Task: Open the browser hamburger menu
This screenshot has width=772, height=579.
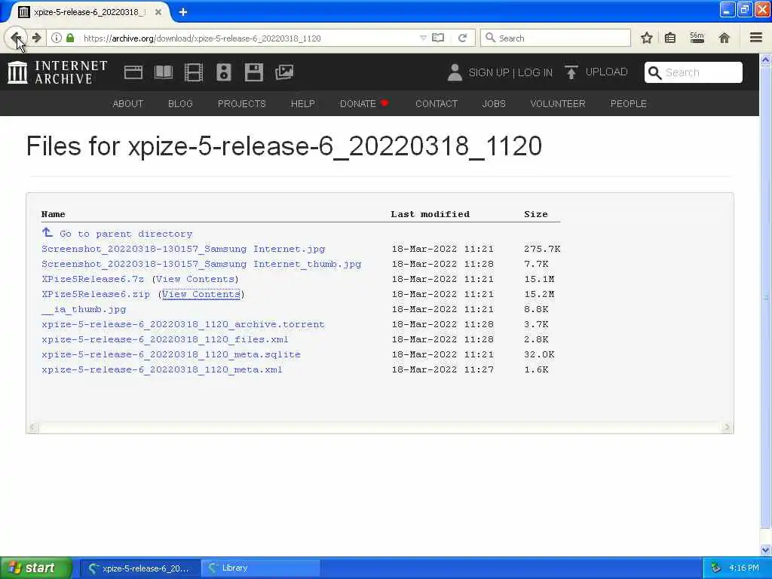Action: coord(756,38)
